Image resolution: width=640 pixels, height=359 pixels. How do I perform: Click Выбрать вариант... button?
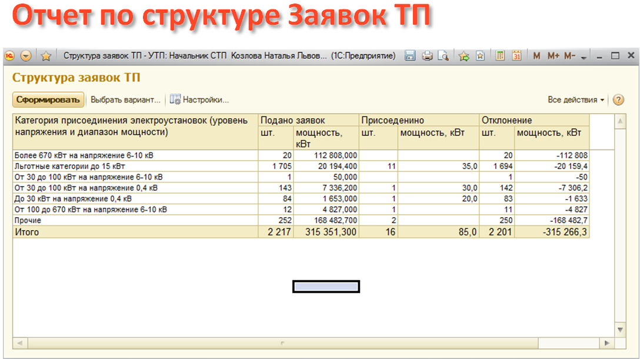click(125, 100)
